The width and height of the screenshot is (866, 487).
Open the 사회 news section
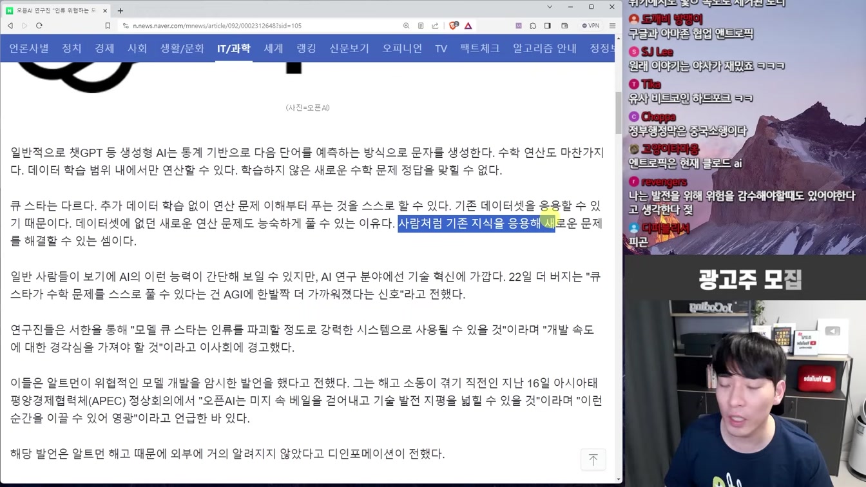(x=137, y=48)
